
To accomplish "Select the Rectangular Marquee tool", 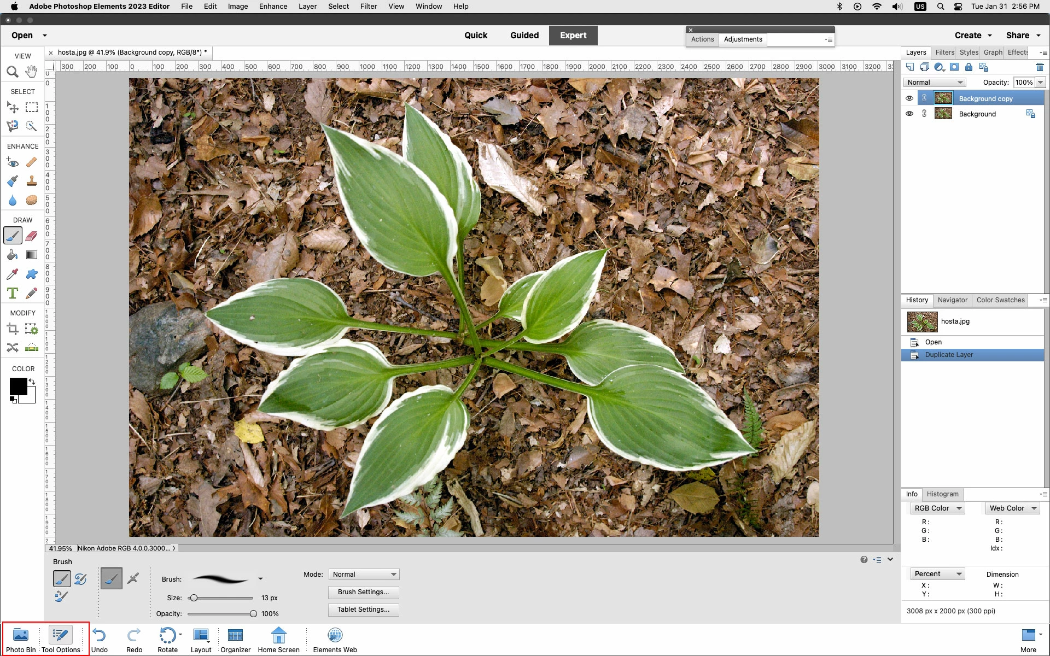I will (x=32, y=108).
